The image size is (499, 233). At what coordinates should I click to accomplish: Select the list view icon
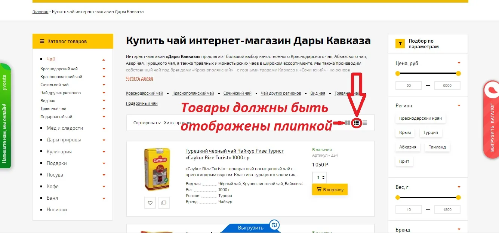pyautogui.click(x=356, y=122)
